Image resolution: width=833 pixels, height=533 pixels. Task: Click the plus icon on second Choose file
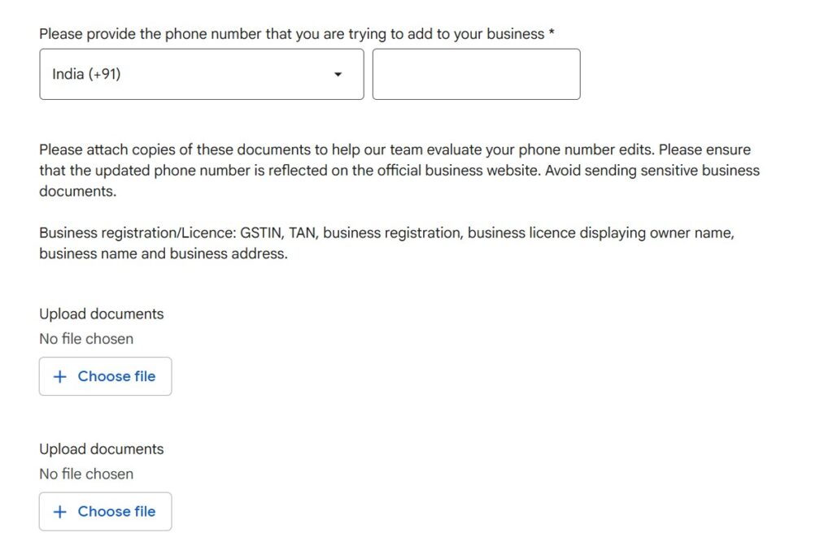coord(59,512)
